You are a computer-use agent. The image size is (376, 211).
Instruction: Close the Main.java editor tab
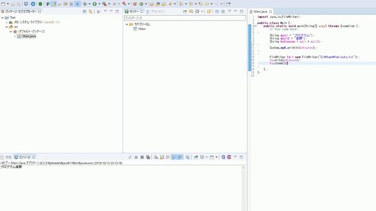pos(270,12)
